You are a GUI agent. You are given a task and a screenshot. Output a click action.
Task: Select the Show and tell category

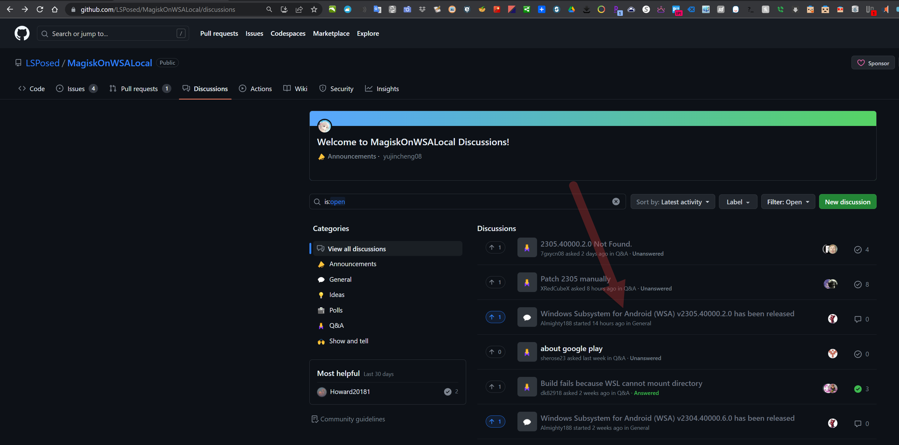coord(349,341)
